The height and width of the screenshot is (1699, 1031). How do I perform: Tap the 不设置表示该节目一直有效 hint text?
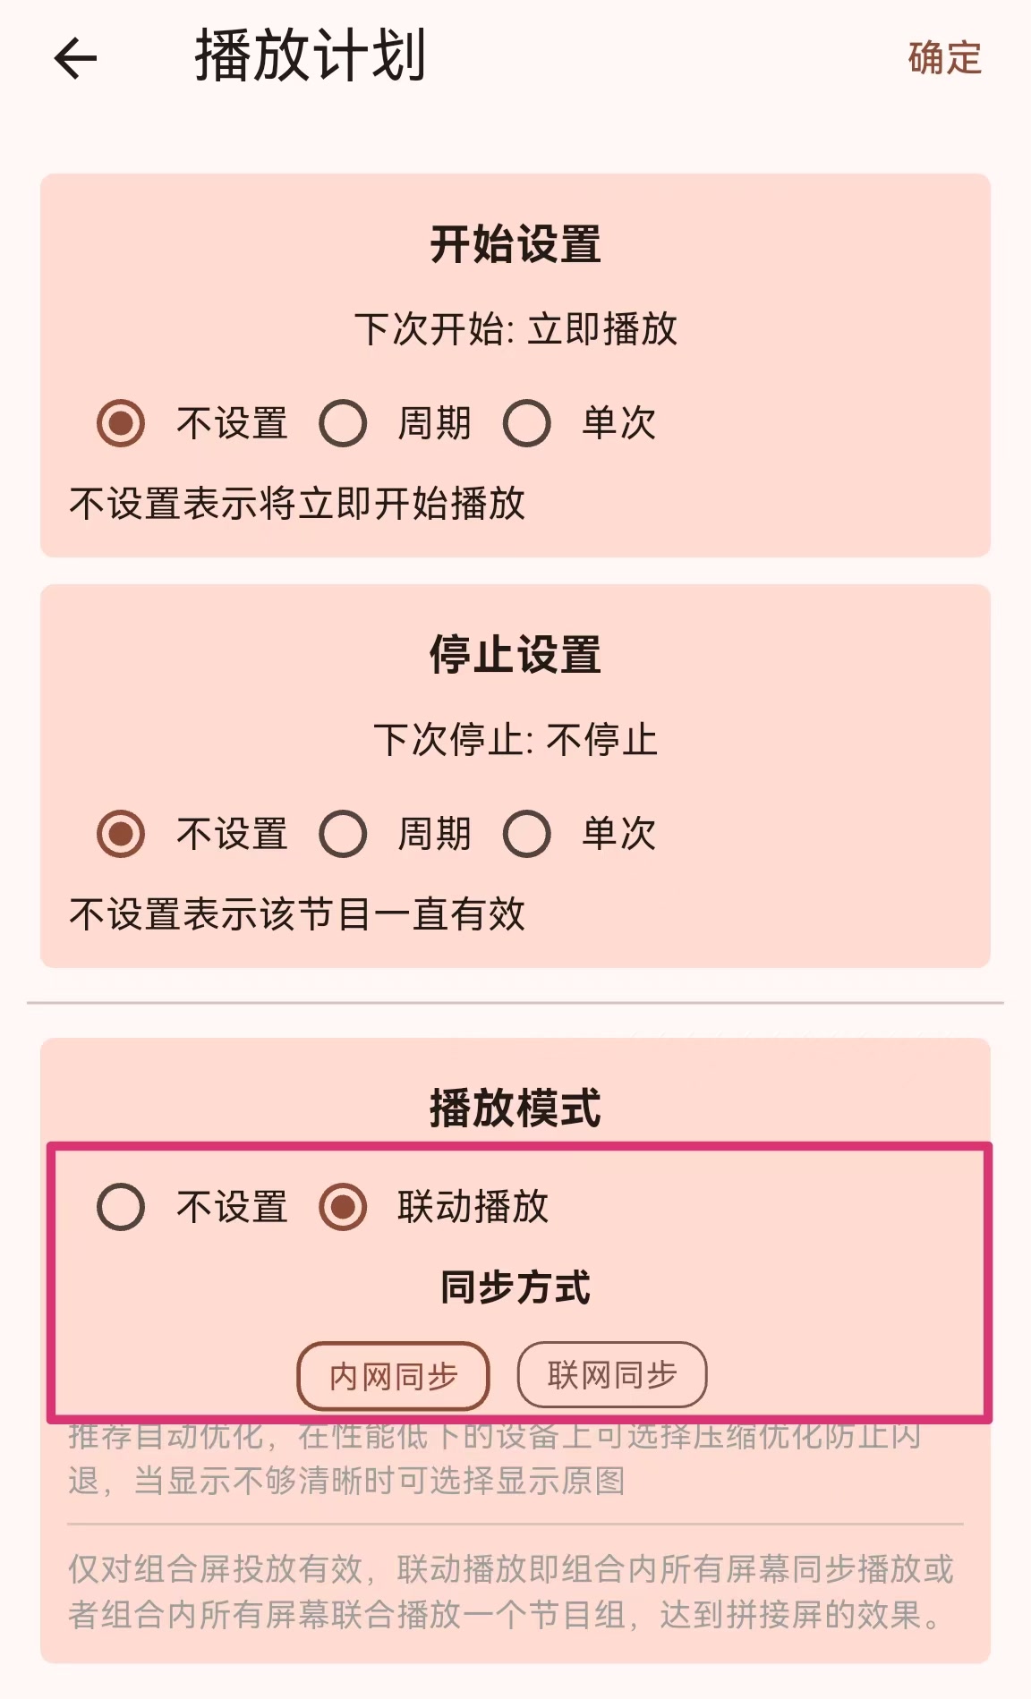point(297,914)
